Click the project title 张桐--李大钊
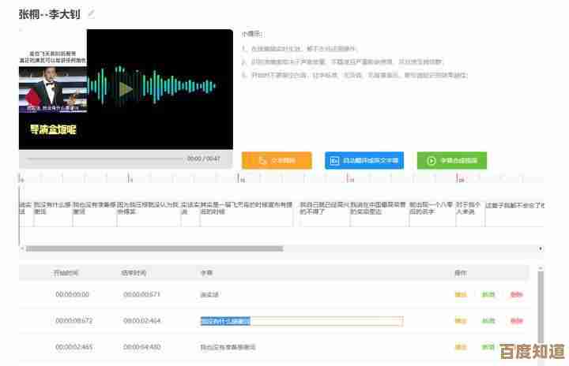The image size is (569, 366). (x=49, y=14)
